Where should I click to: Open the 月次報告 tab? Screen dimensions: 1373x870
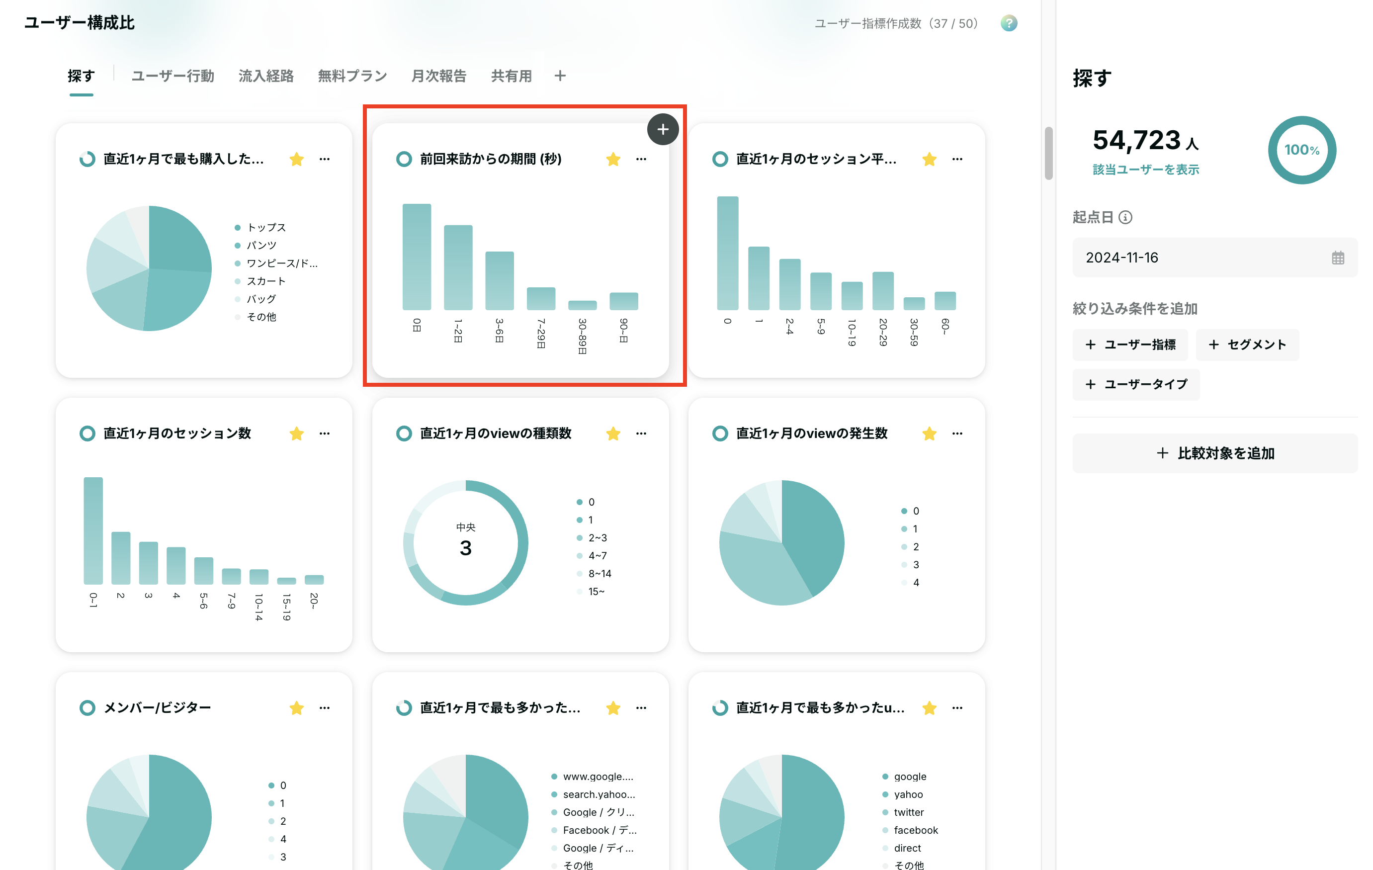[x=438, y=76]
